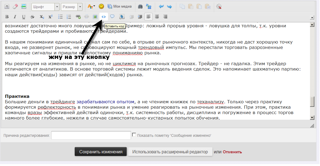Click the misspelled word циклимся
The width and height of the screenshot is (320, 166).
tap(124, 64)
